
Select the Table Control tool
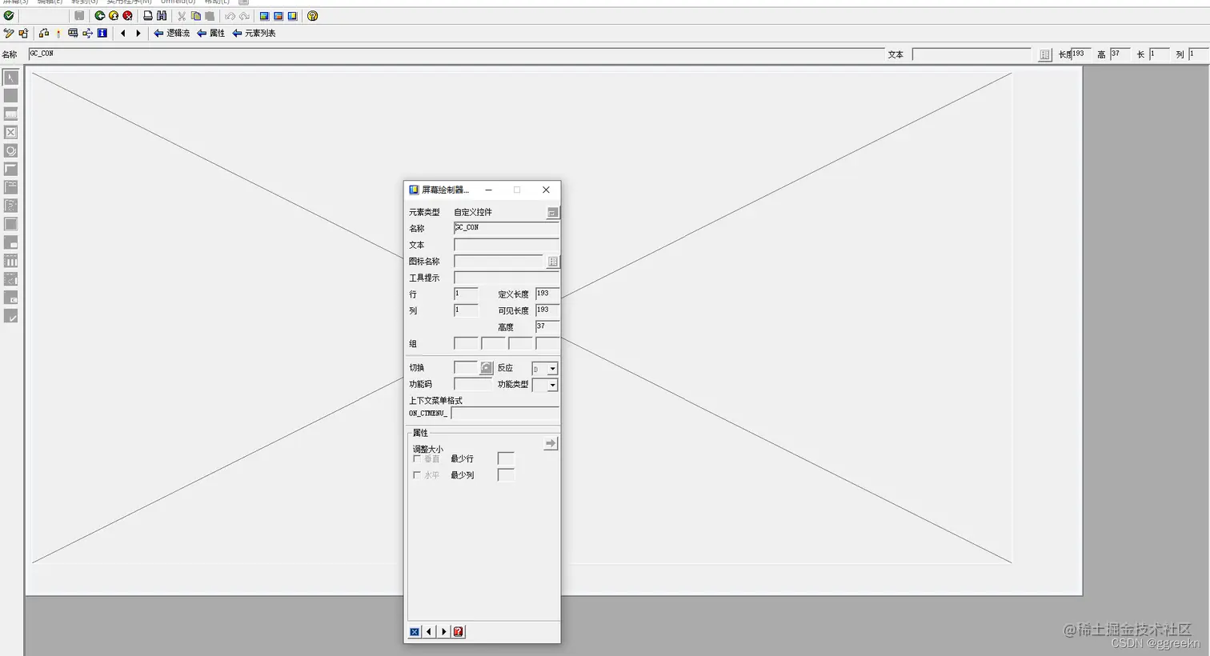pos(10,261)
